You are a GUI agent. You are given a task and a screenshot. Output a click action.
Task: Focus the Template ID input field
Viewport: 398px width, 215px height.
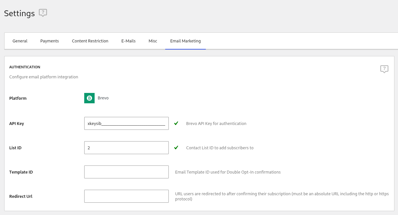(126, 172)
